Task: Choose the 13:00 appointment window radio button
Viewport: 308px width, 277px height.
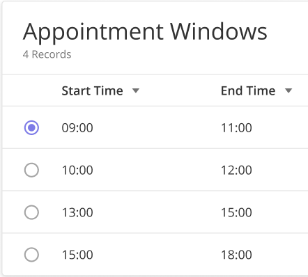Action: 31,212
